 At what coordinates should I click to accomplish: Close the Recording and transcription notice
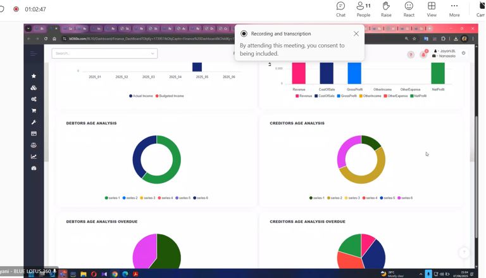356,34
